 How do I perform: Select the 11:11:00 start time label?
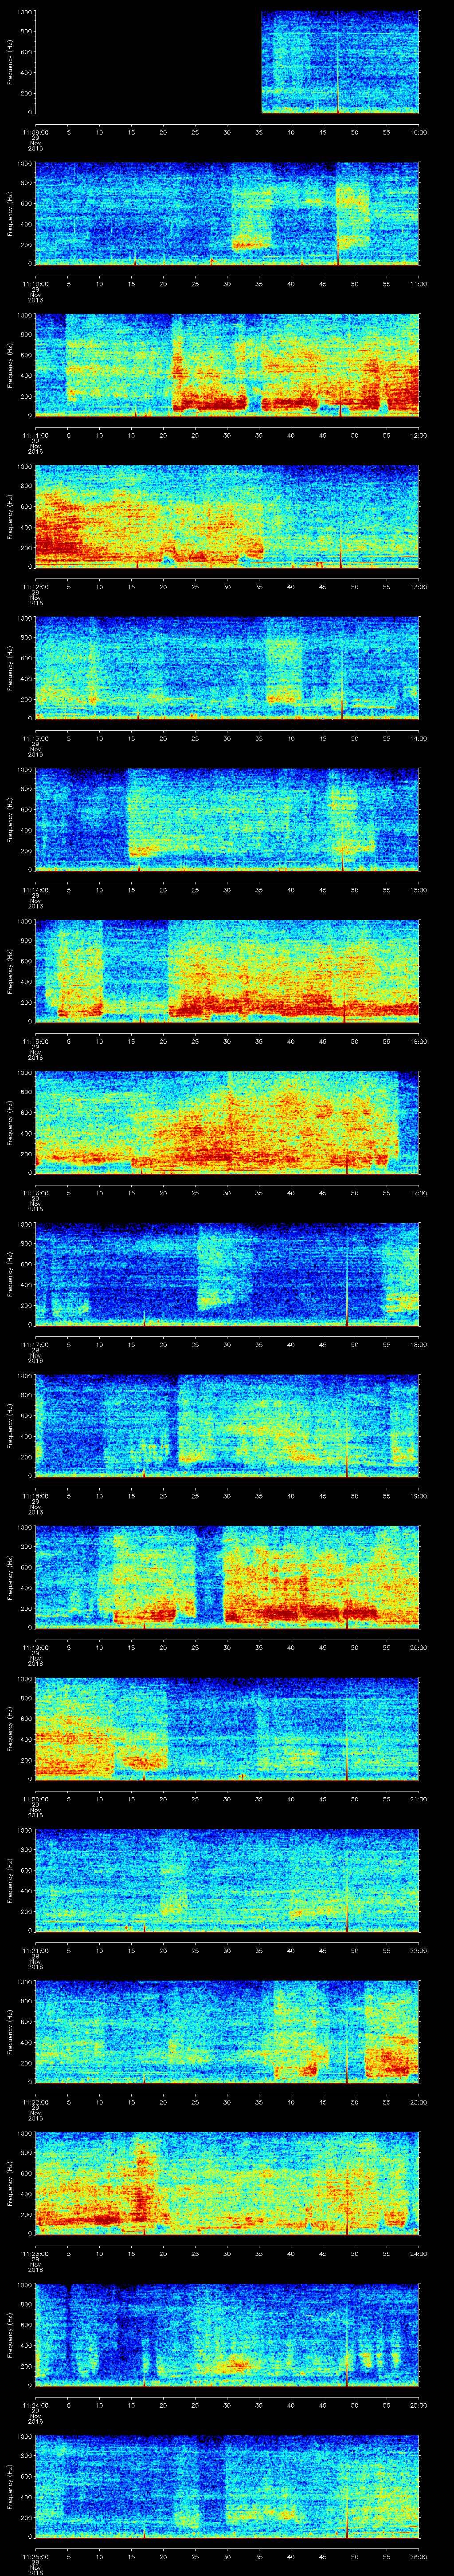click(x=35, y=435)
